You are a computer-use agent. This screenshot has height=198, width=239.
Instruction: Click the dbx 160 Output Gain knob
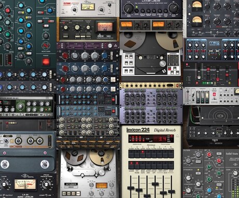click(88, 27)
